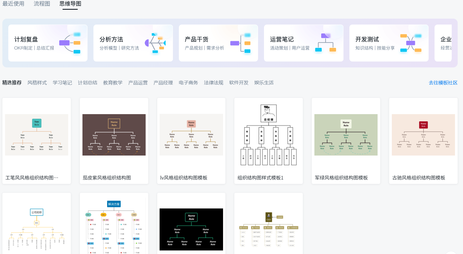Select the 教育教学 filter
The height and width of the screenshot is (254, 463).
click(113, 83)
